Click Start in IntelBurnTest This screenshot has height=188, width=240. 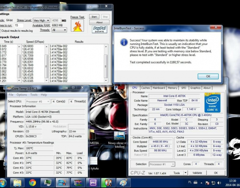[x=94, y=17]
